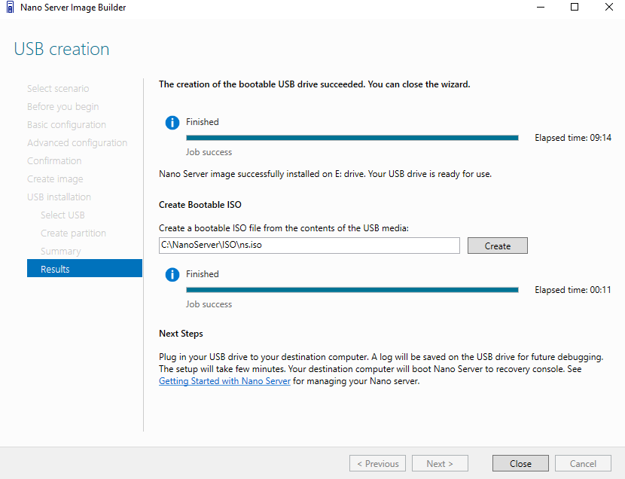Click the Cancel button
This screenshot has height=479, width=625.
(x=583, y=463)
